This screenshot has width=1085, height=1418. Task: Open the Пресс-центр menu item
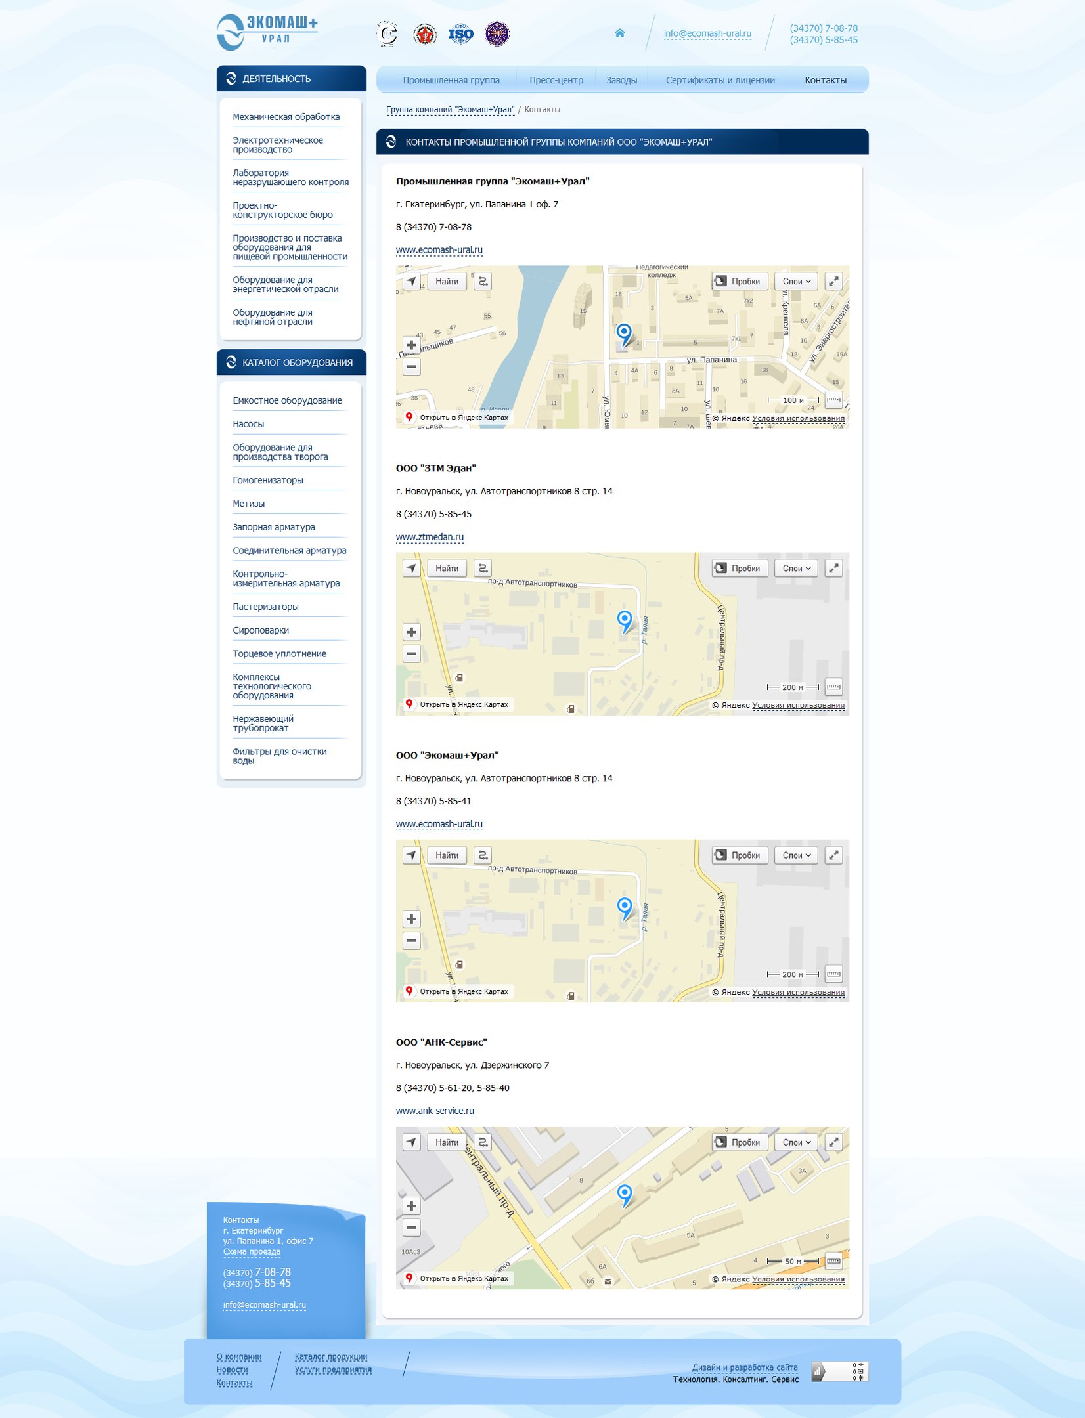(x=556, y=80)
